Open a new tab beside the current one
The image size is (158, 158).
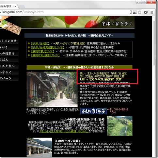22,7
